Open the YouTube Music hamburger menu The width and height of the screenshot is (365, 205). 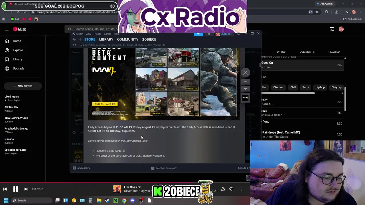(7, 29)
